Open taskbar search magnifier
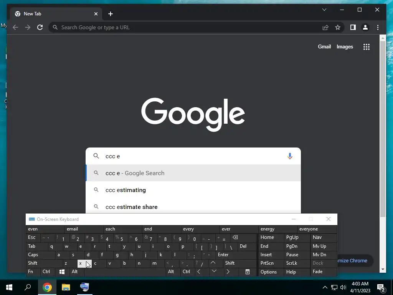Viewport: 393px width, 295px height. point(28,287)
